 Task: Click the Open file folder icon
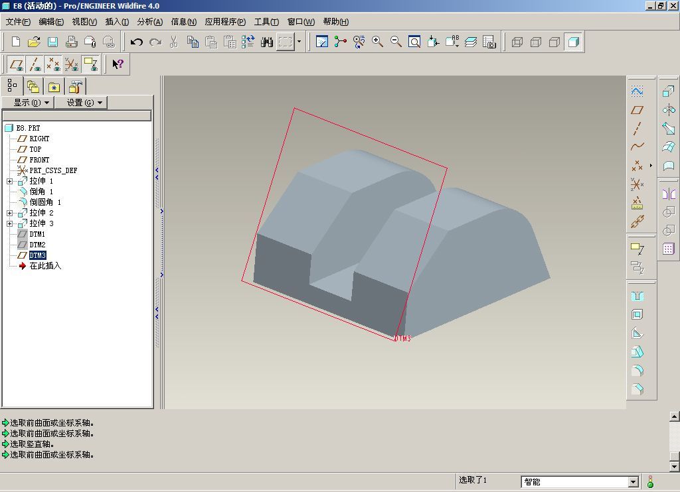34,42
